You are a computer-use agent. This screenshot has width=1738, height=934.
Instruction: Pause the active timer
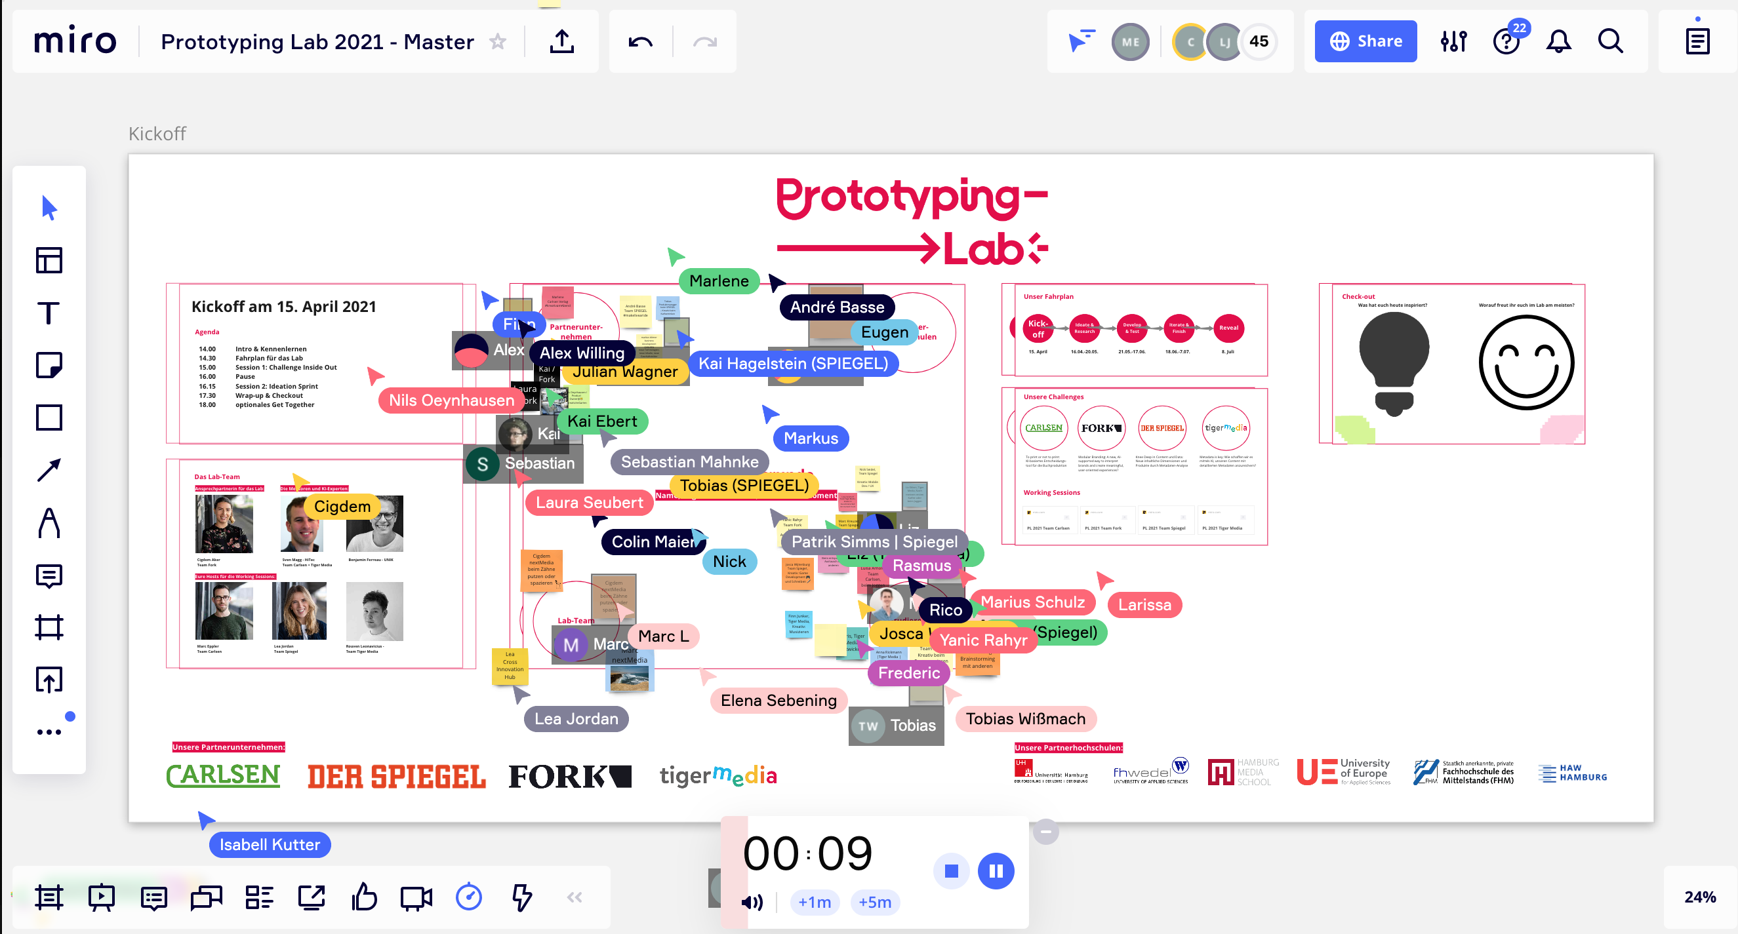pos(997,870)
